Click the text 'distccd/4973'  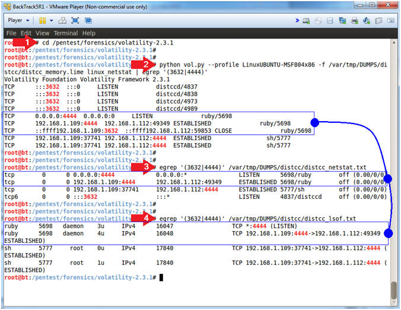(x=177, y=102)
